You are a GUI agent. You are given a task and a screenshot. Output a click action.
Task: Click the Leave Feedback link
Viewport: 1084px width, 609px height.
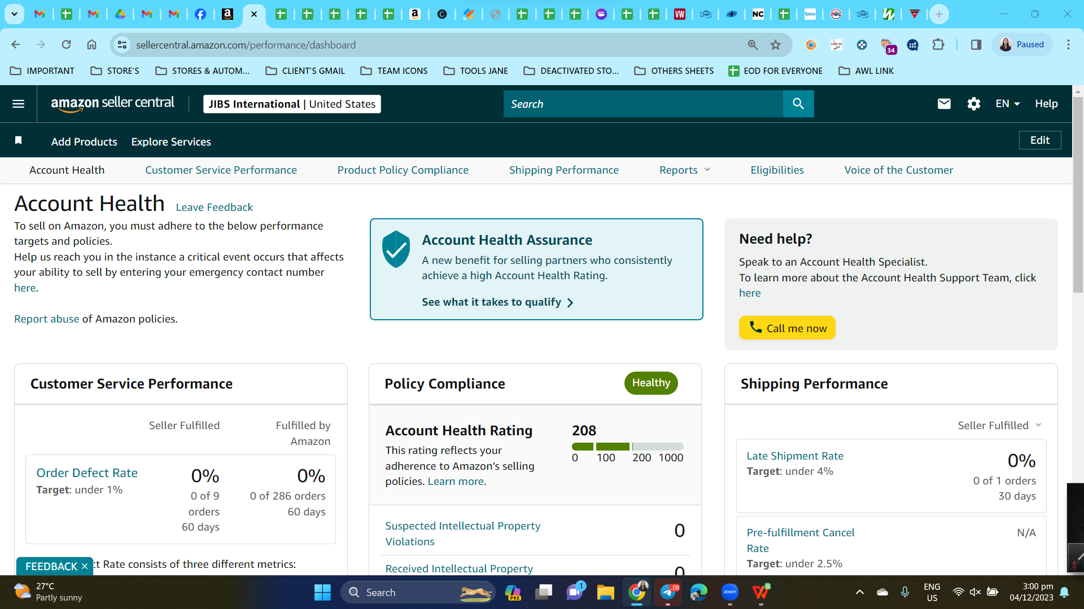[215, 208]
